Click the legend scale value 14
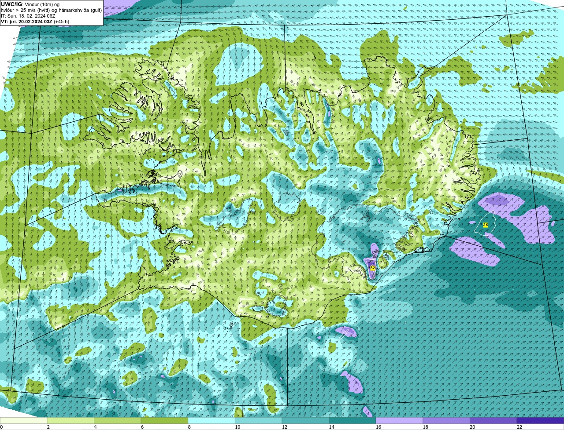Image resolution: width=564 pixels, height=430 pixels. pos(331,427)
